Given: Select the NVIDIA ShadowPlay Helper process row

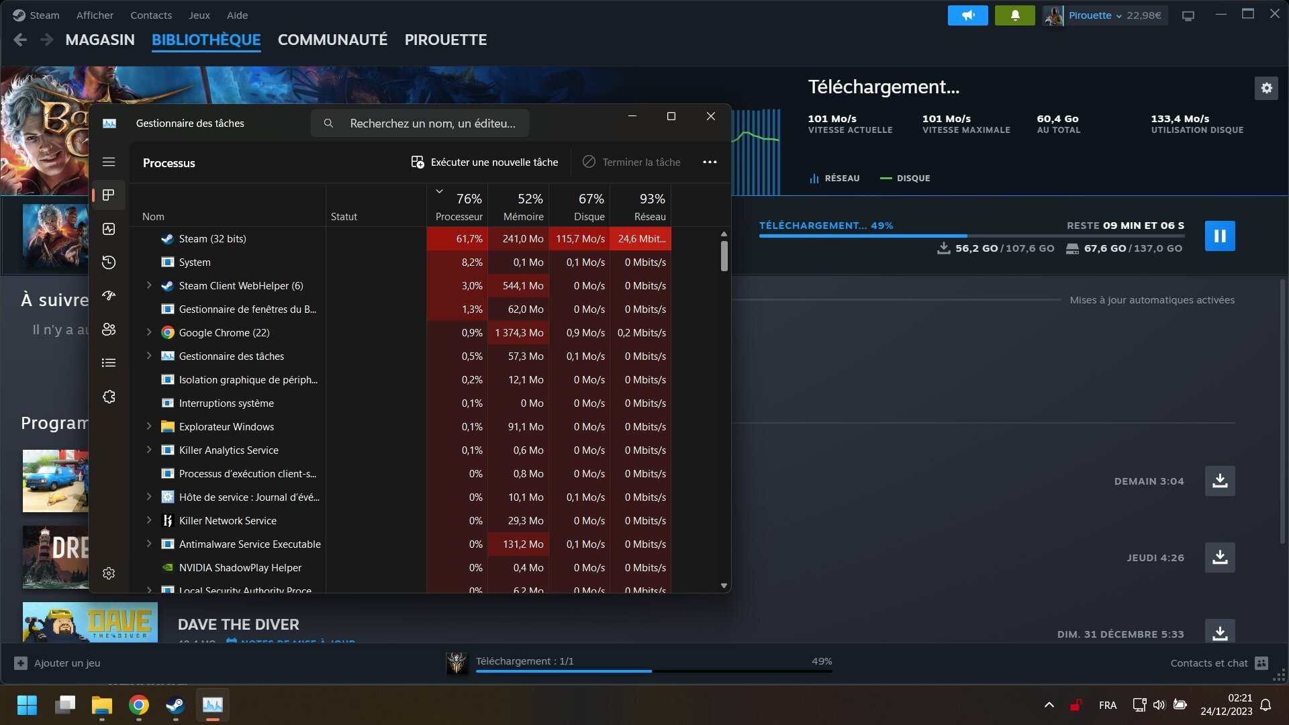Looking at the screenshot, I should point(401,567).
